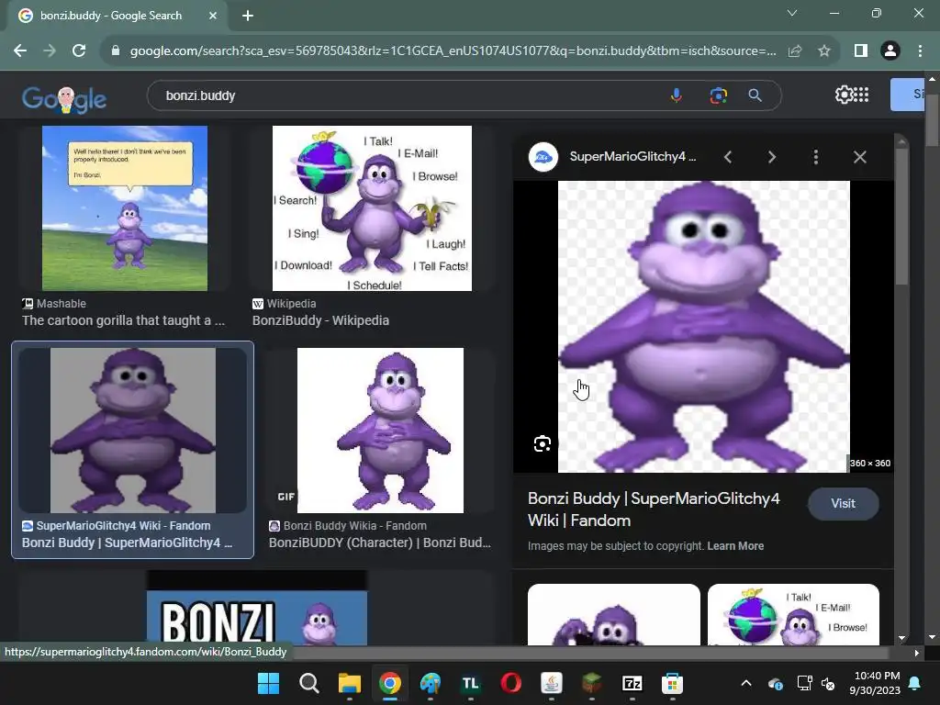Click the horizontal scrollbar right arrow
940x705 pixels.
(x=917, y=654)
